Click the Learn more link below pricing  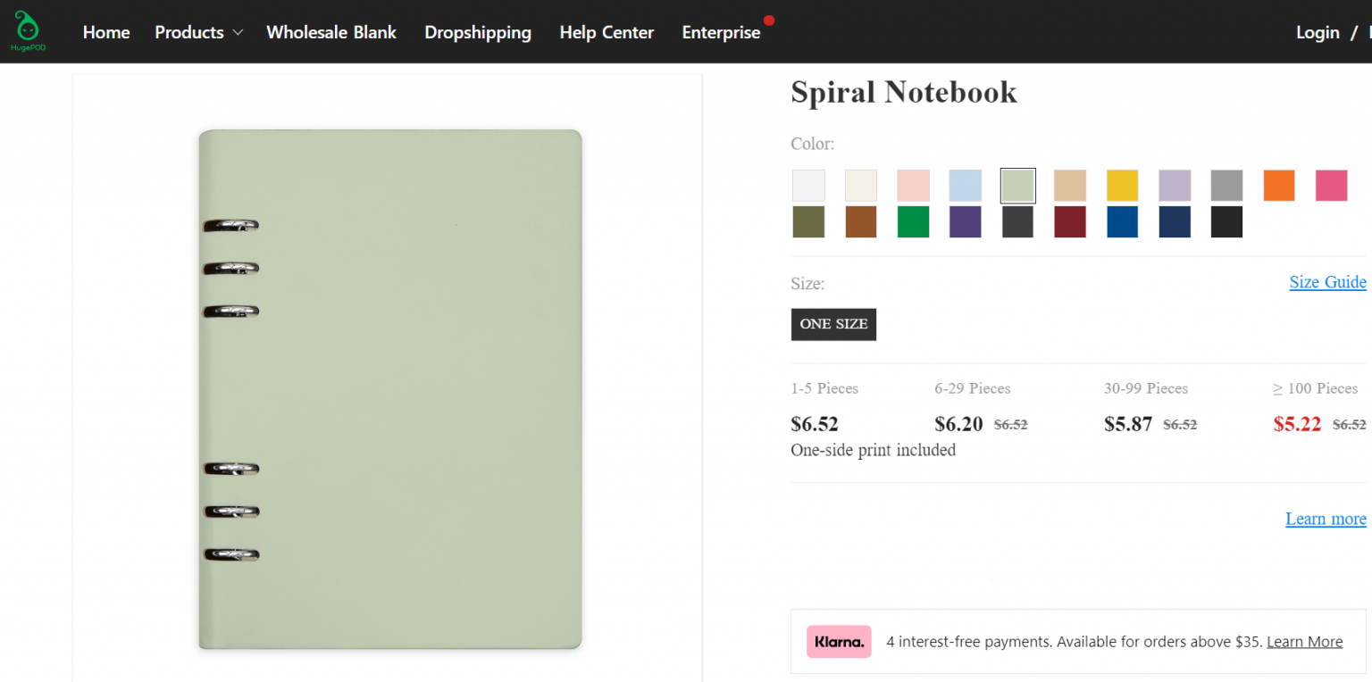click(x=1326, y=518)
